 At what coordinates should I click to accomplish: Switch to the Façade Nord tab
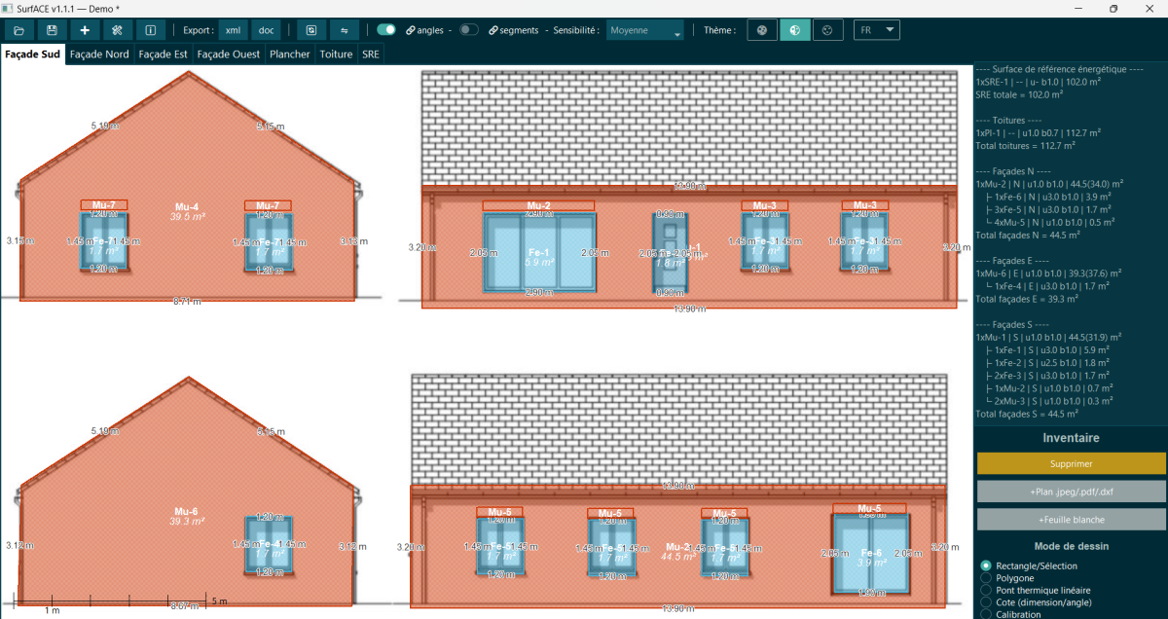tap(99, 55)
